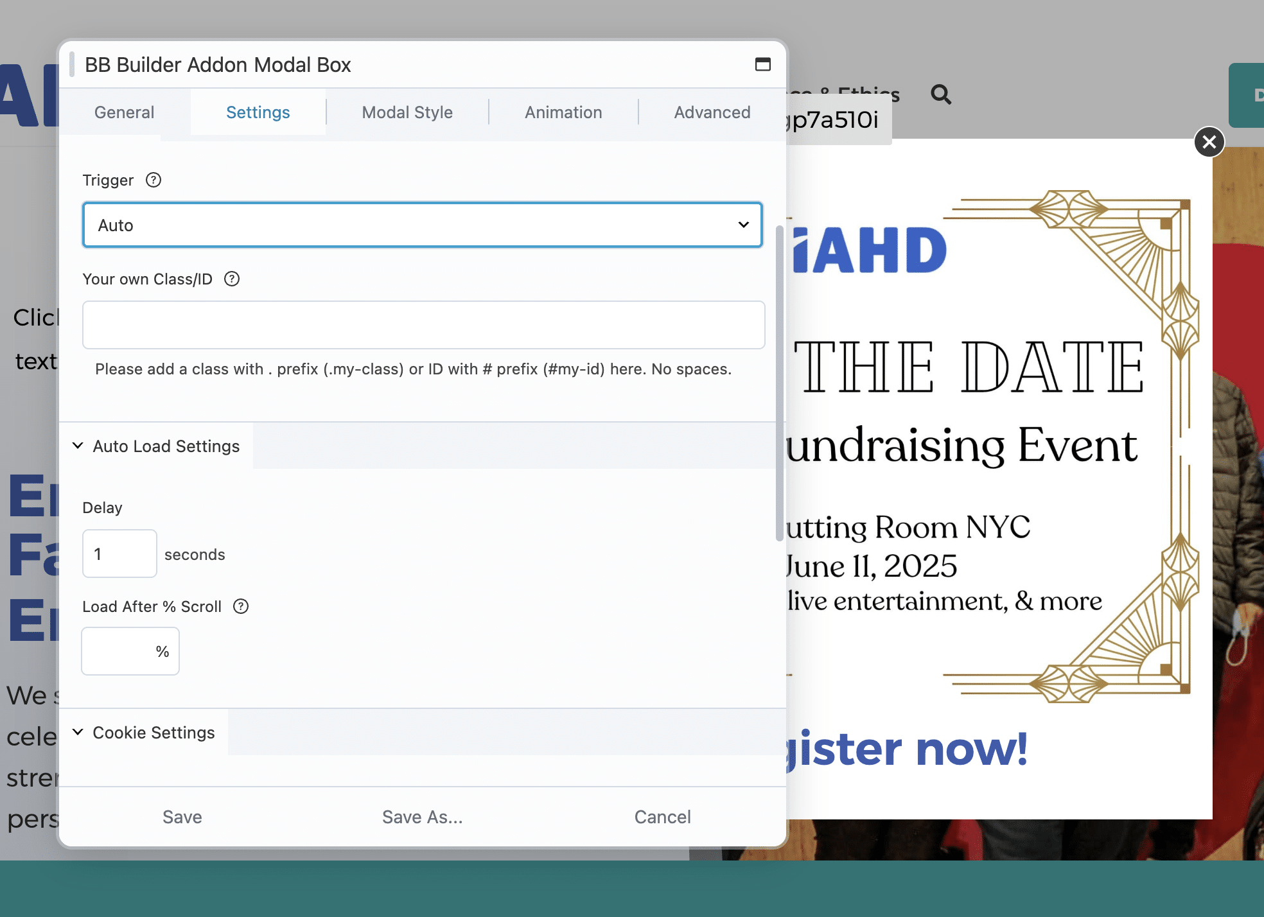Go to the Animation tab
Image resolution: width=1264 pixels, height=917 pixels.
coord(563,112)
